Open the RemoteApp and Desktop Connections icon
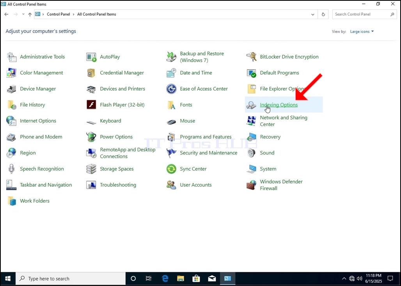Screen dimensions: 401x286 [x=91, y=153]
